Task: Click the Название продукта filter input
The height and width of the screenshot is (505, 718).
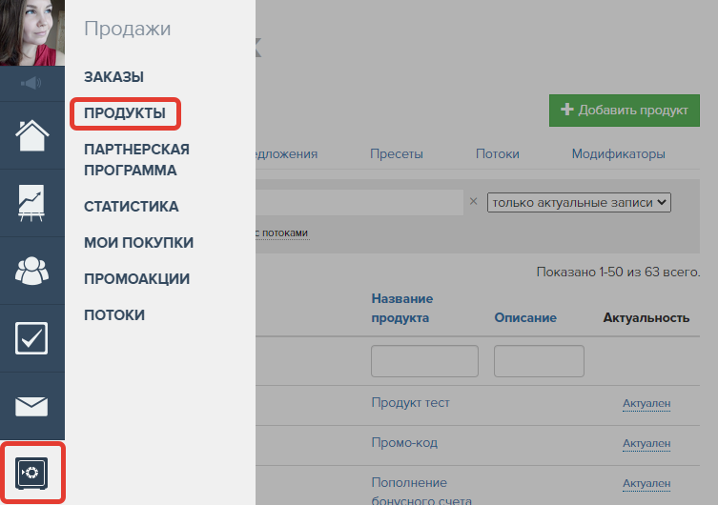Action: 424,361
